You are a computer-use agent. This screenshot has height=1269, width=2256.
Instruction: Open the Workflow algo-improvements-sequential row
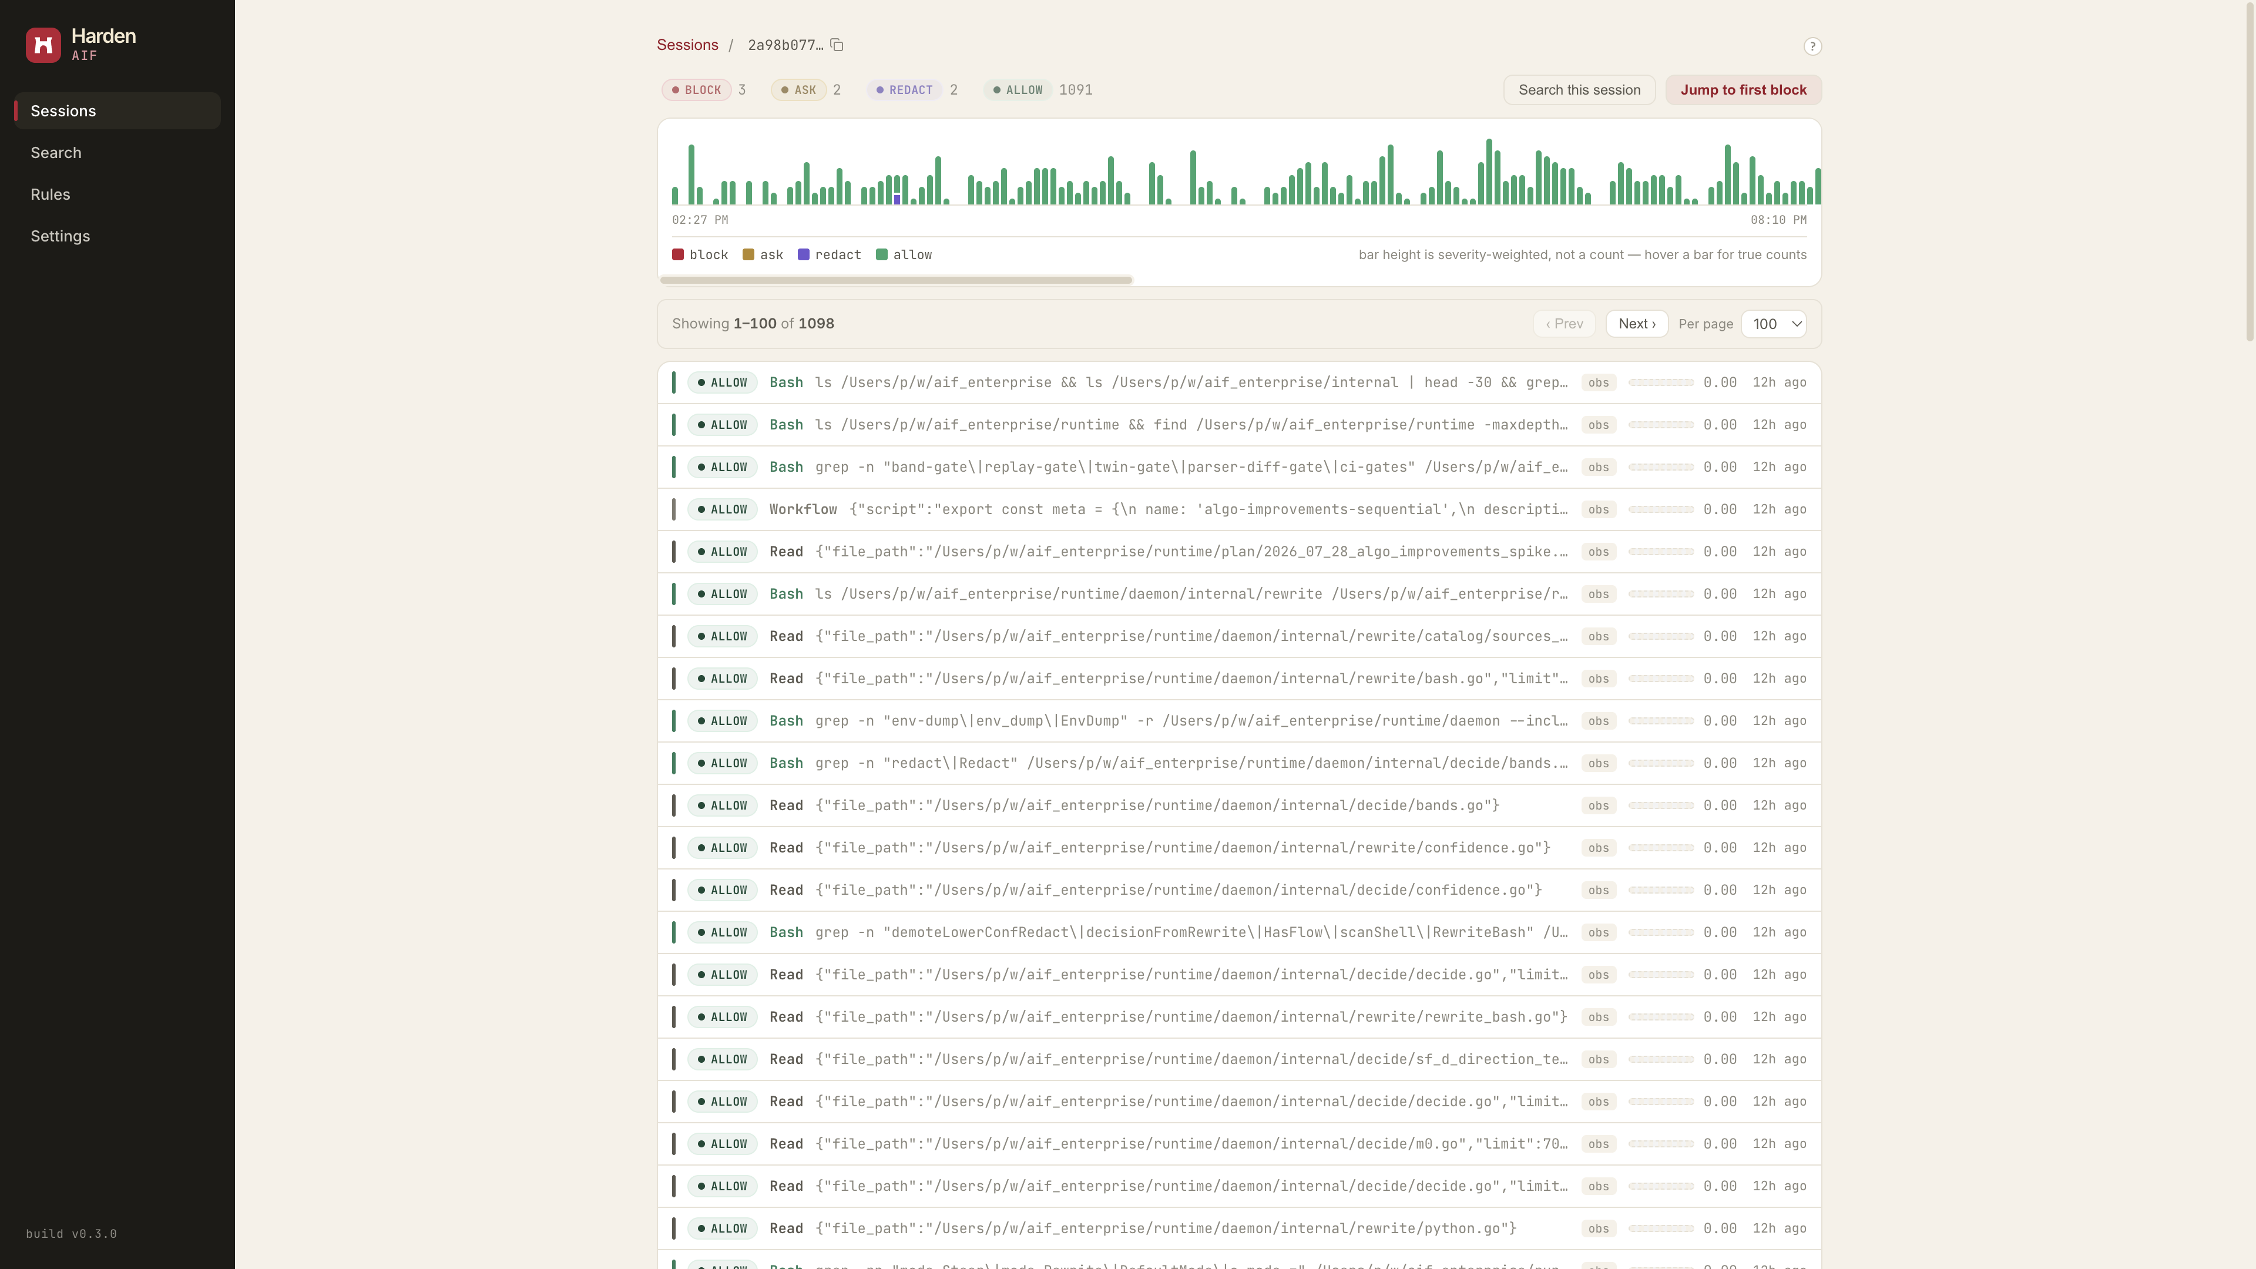coord(1239,510)
